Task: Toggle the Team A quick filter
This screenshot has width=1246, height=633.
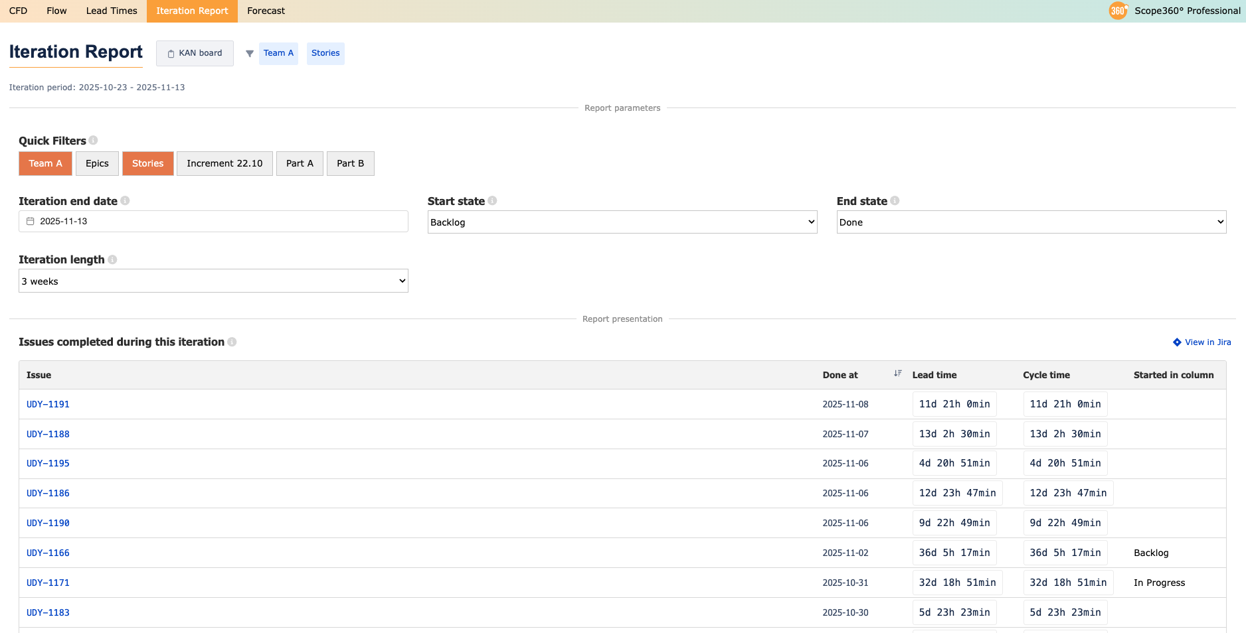Action: click(45, 163)
